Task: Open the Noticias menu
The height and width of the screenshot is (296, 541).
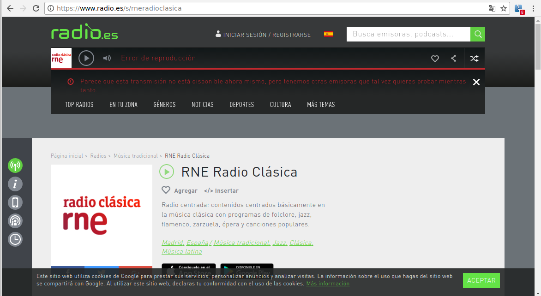Action: click(203, 104)
